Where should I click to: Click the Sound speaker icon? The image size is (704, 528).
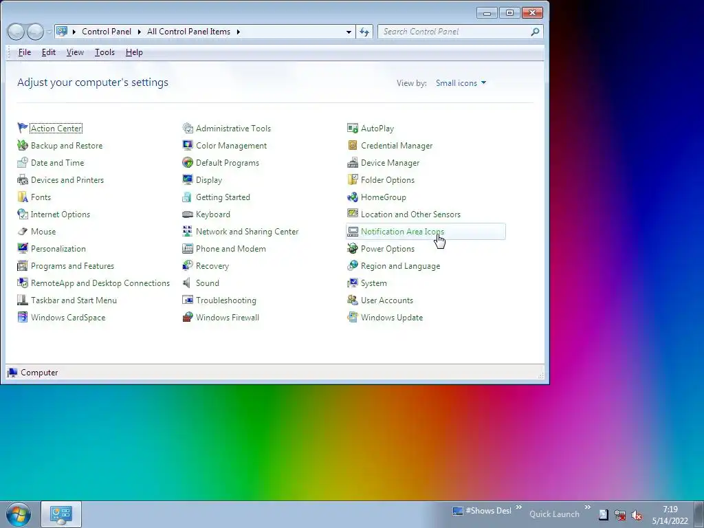pyautogui.click(x=187, y=283)
